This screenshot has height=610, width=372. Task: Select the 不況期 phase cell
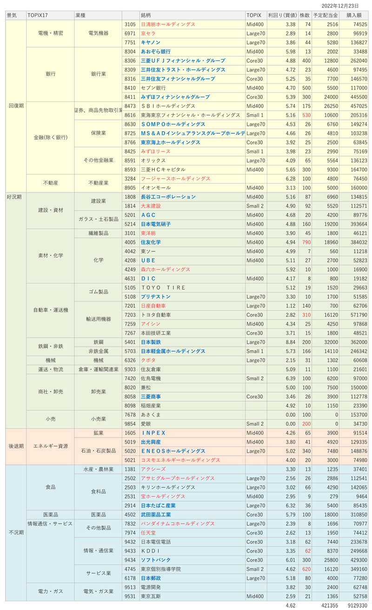16,532
